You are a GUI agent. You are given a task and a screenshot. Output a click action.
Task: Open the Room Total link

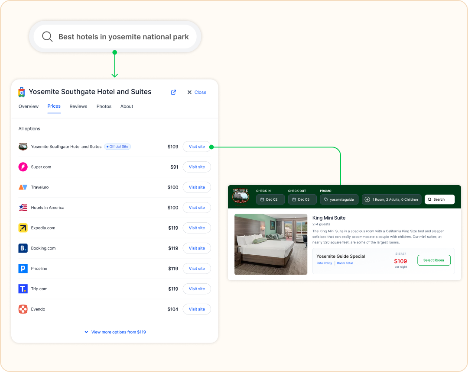tap(345, 263)
